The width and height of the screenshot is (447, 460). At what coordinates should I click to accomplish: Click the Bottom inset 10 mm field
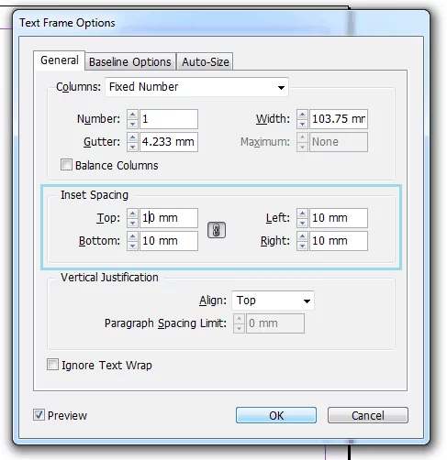tap(169, 241)
